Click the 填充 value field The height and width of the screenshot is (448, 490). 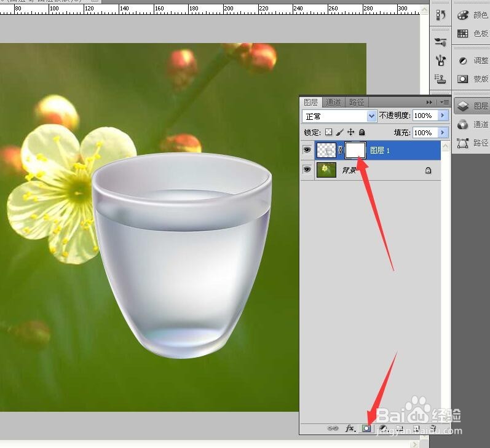[425, 133]
